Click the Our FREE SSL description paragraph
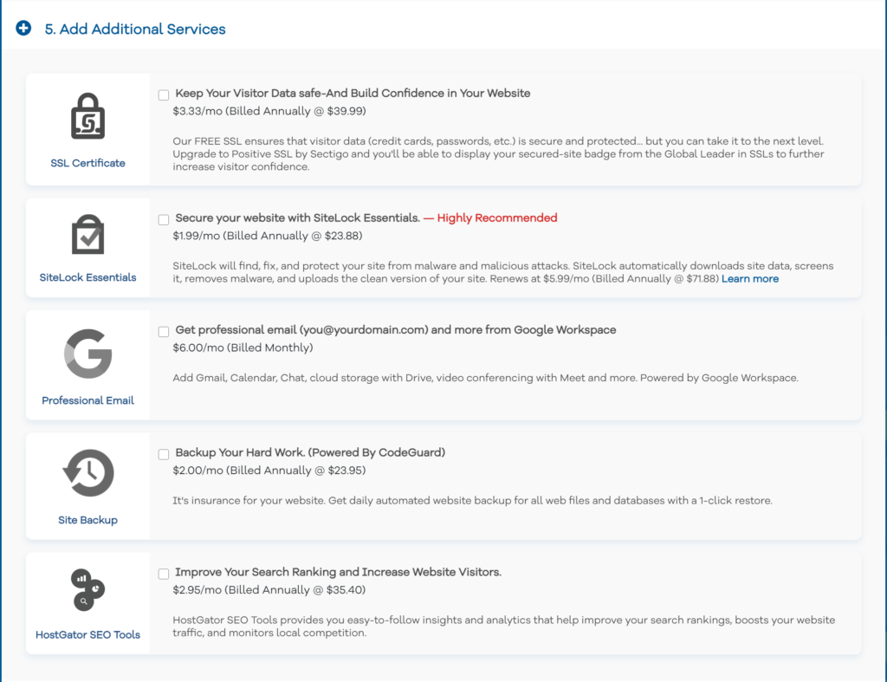The height and width of the screenshot is (682, 887). click(498, 154)
